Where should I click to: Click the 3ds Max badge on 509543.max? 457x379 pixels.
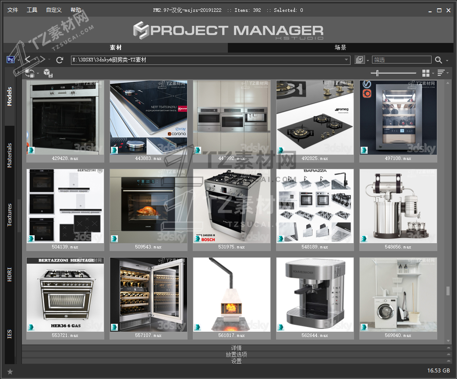(114, 239)
